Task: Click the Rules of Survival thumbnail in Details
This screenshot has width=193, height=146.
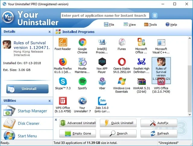Action: [7, 45]
